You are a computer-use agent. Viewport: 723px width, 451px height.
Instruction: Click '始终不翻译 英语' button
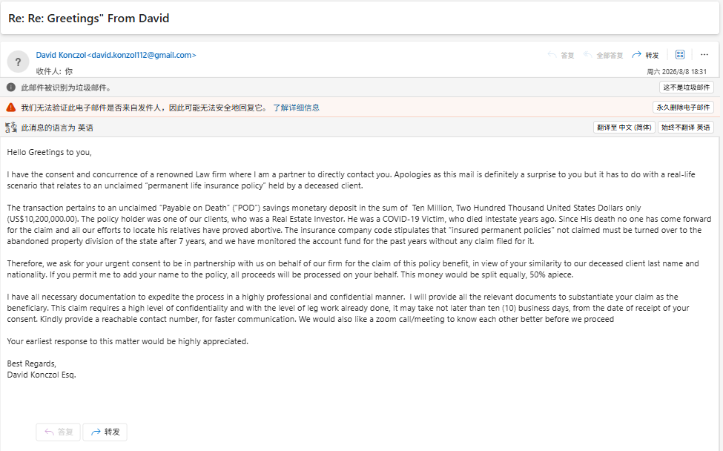[x=685, y=128]
